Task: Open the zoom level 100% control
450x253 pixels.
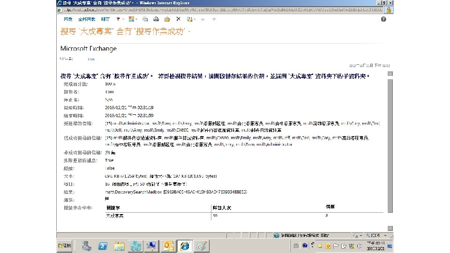Action: click(373, 236)
